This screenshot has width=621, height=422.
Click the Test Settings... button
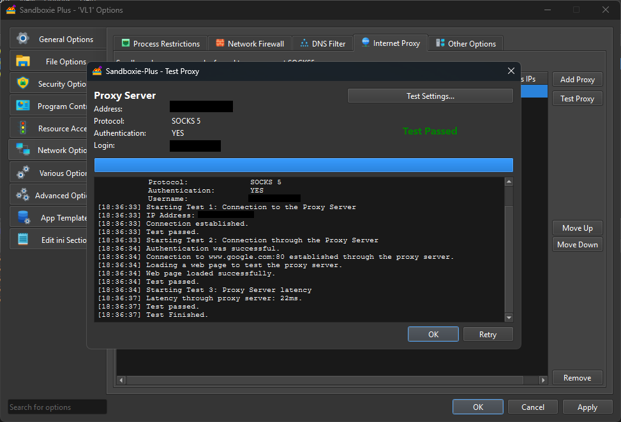(430, 96)
